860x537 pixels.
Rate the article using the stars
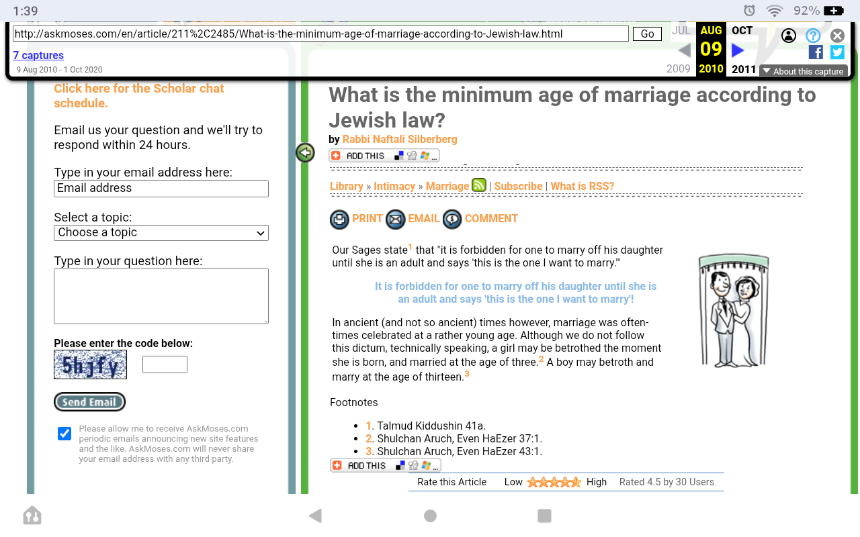click(554, 482)
